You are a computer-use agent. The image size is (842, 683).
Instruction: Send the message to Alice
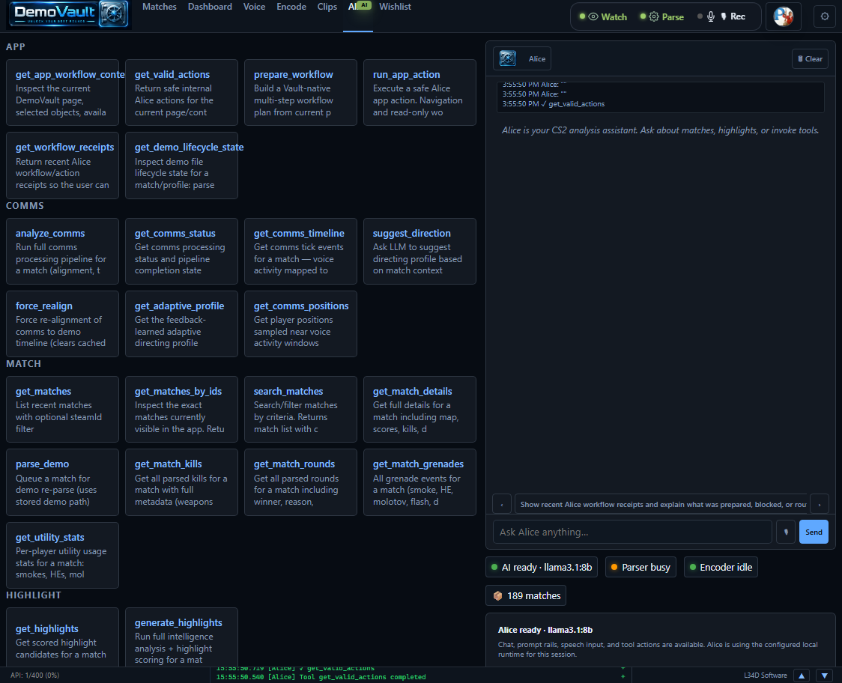pos(814,532)
